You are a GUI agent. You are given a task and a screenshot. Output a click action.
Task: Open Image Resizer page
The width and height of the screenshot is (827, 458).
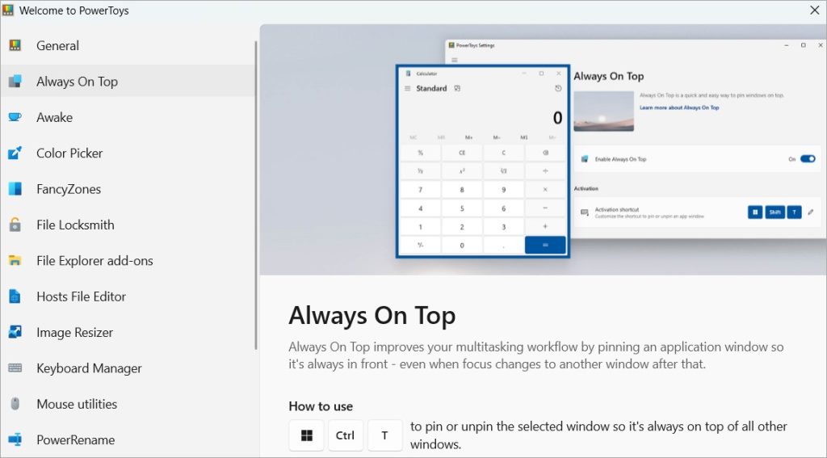128,333
